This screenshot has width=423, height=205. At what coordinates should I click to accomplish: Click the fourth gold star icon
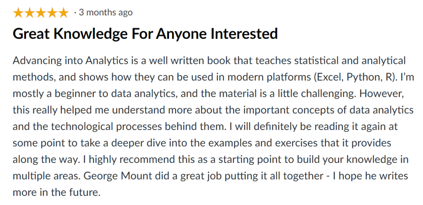tap(52, 13)
